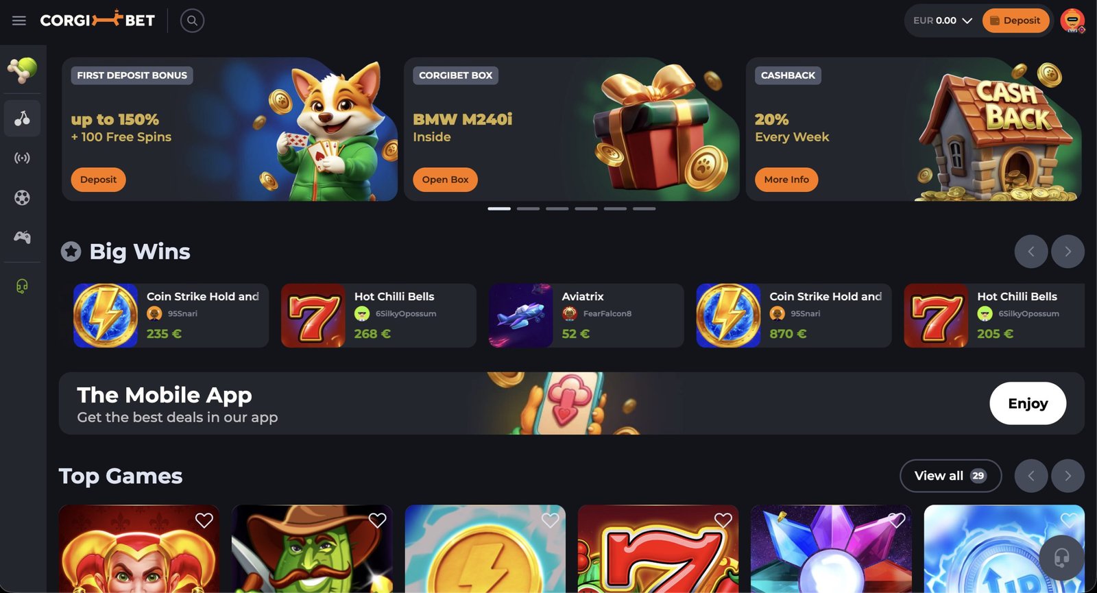Select the second banner carousel indicator
Viewport: 1097px width, 593px height.
tap(528, 208)
